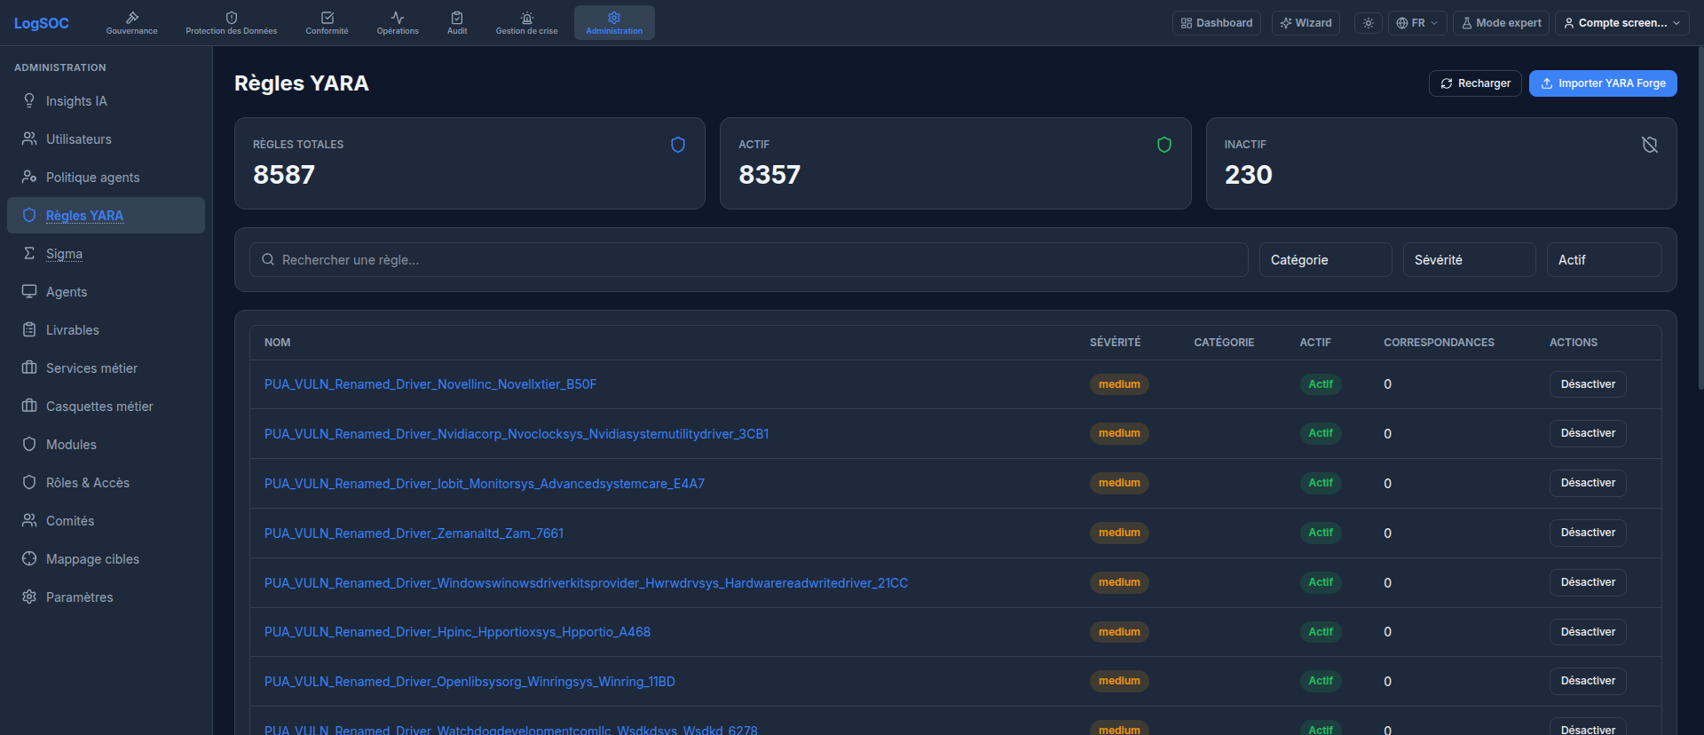Click the Recharger button
Screen dimensions: 1704x735
coord(1475,83)
